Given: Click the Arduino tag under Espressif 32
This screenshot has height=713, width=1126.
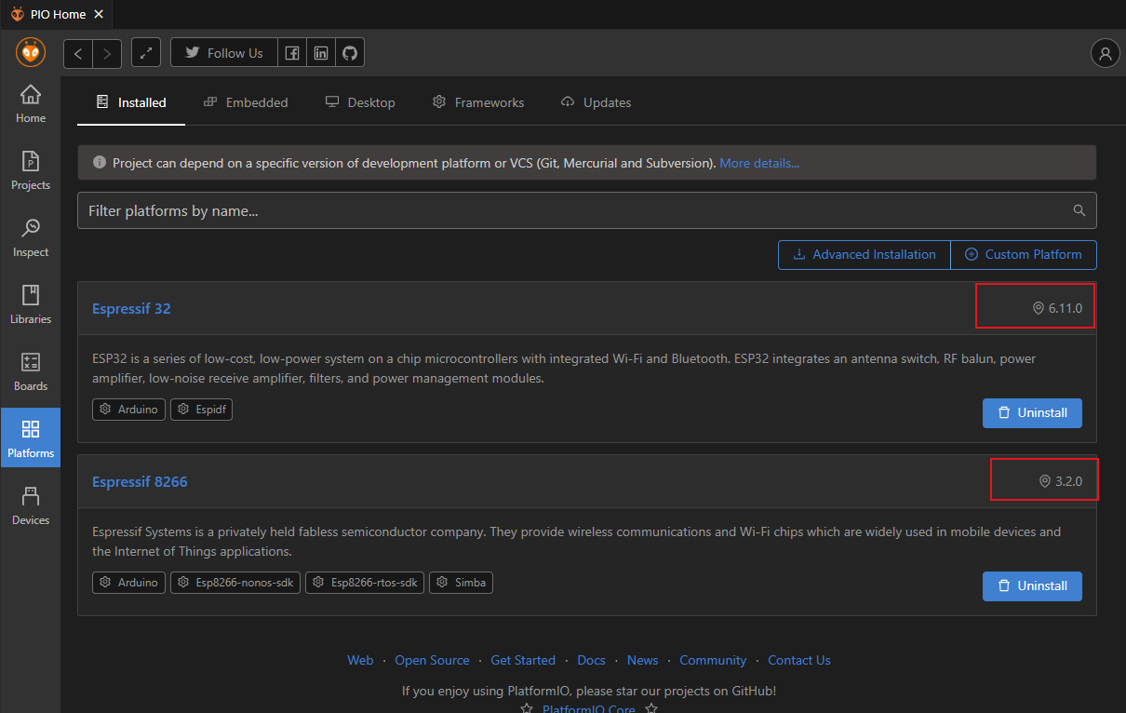Looking at the screenshot, I should coord(129,410).
